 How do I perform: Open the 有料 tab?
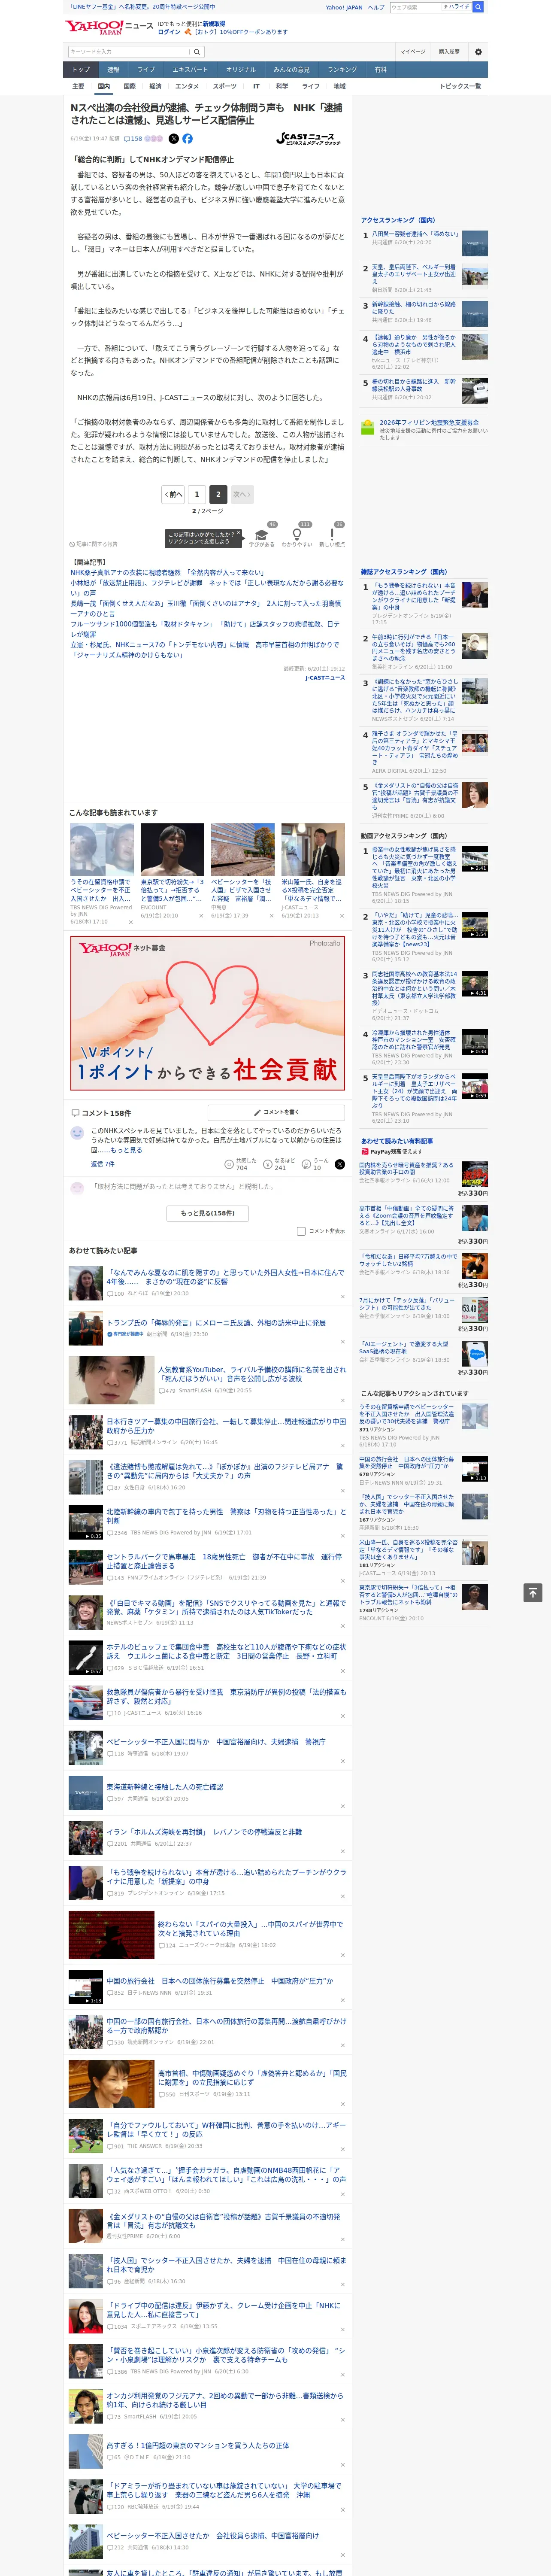click(x=381, y=70)
